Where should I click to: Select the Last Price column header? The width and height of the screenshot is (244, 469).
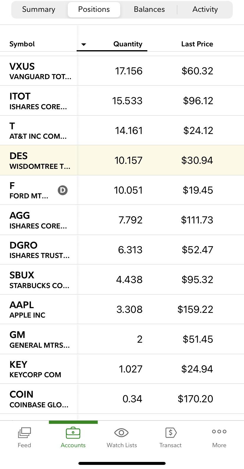(197, 44)
